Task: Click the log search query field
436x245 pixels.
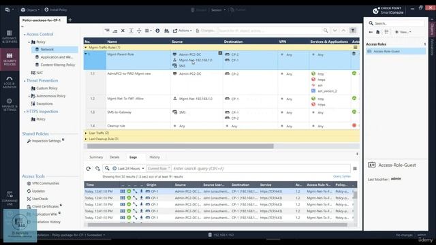Action: [260, 169]
